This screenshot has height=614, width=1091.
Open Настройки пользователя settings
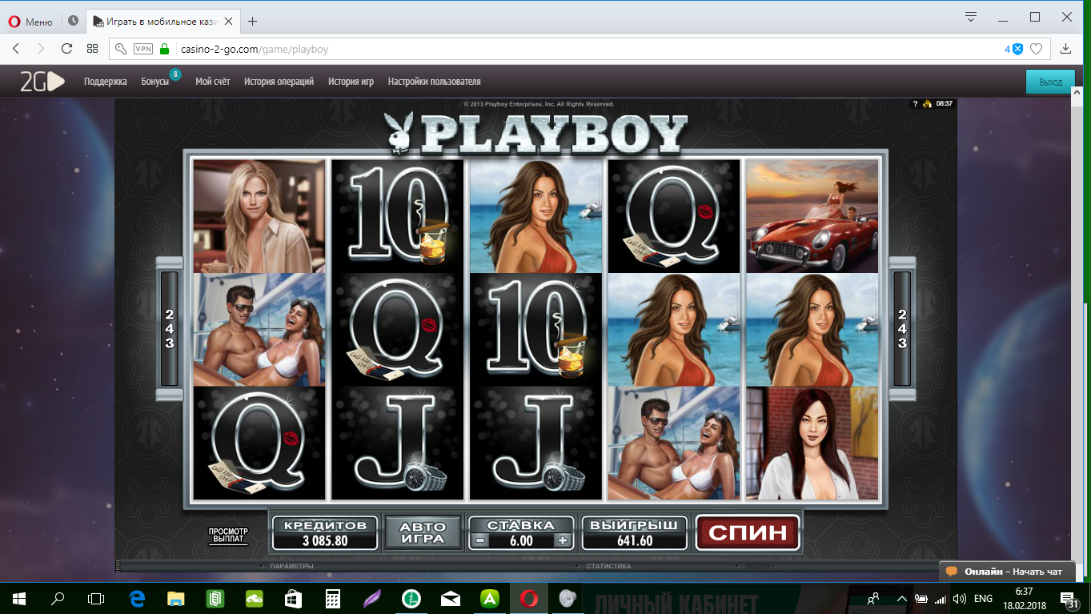434,82
